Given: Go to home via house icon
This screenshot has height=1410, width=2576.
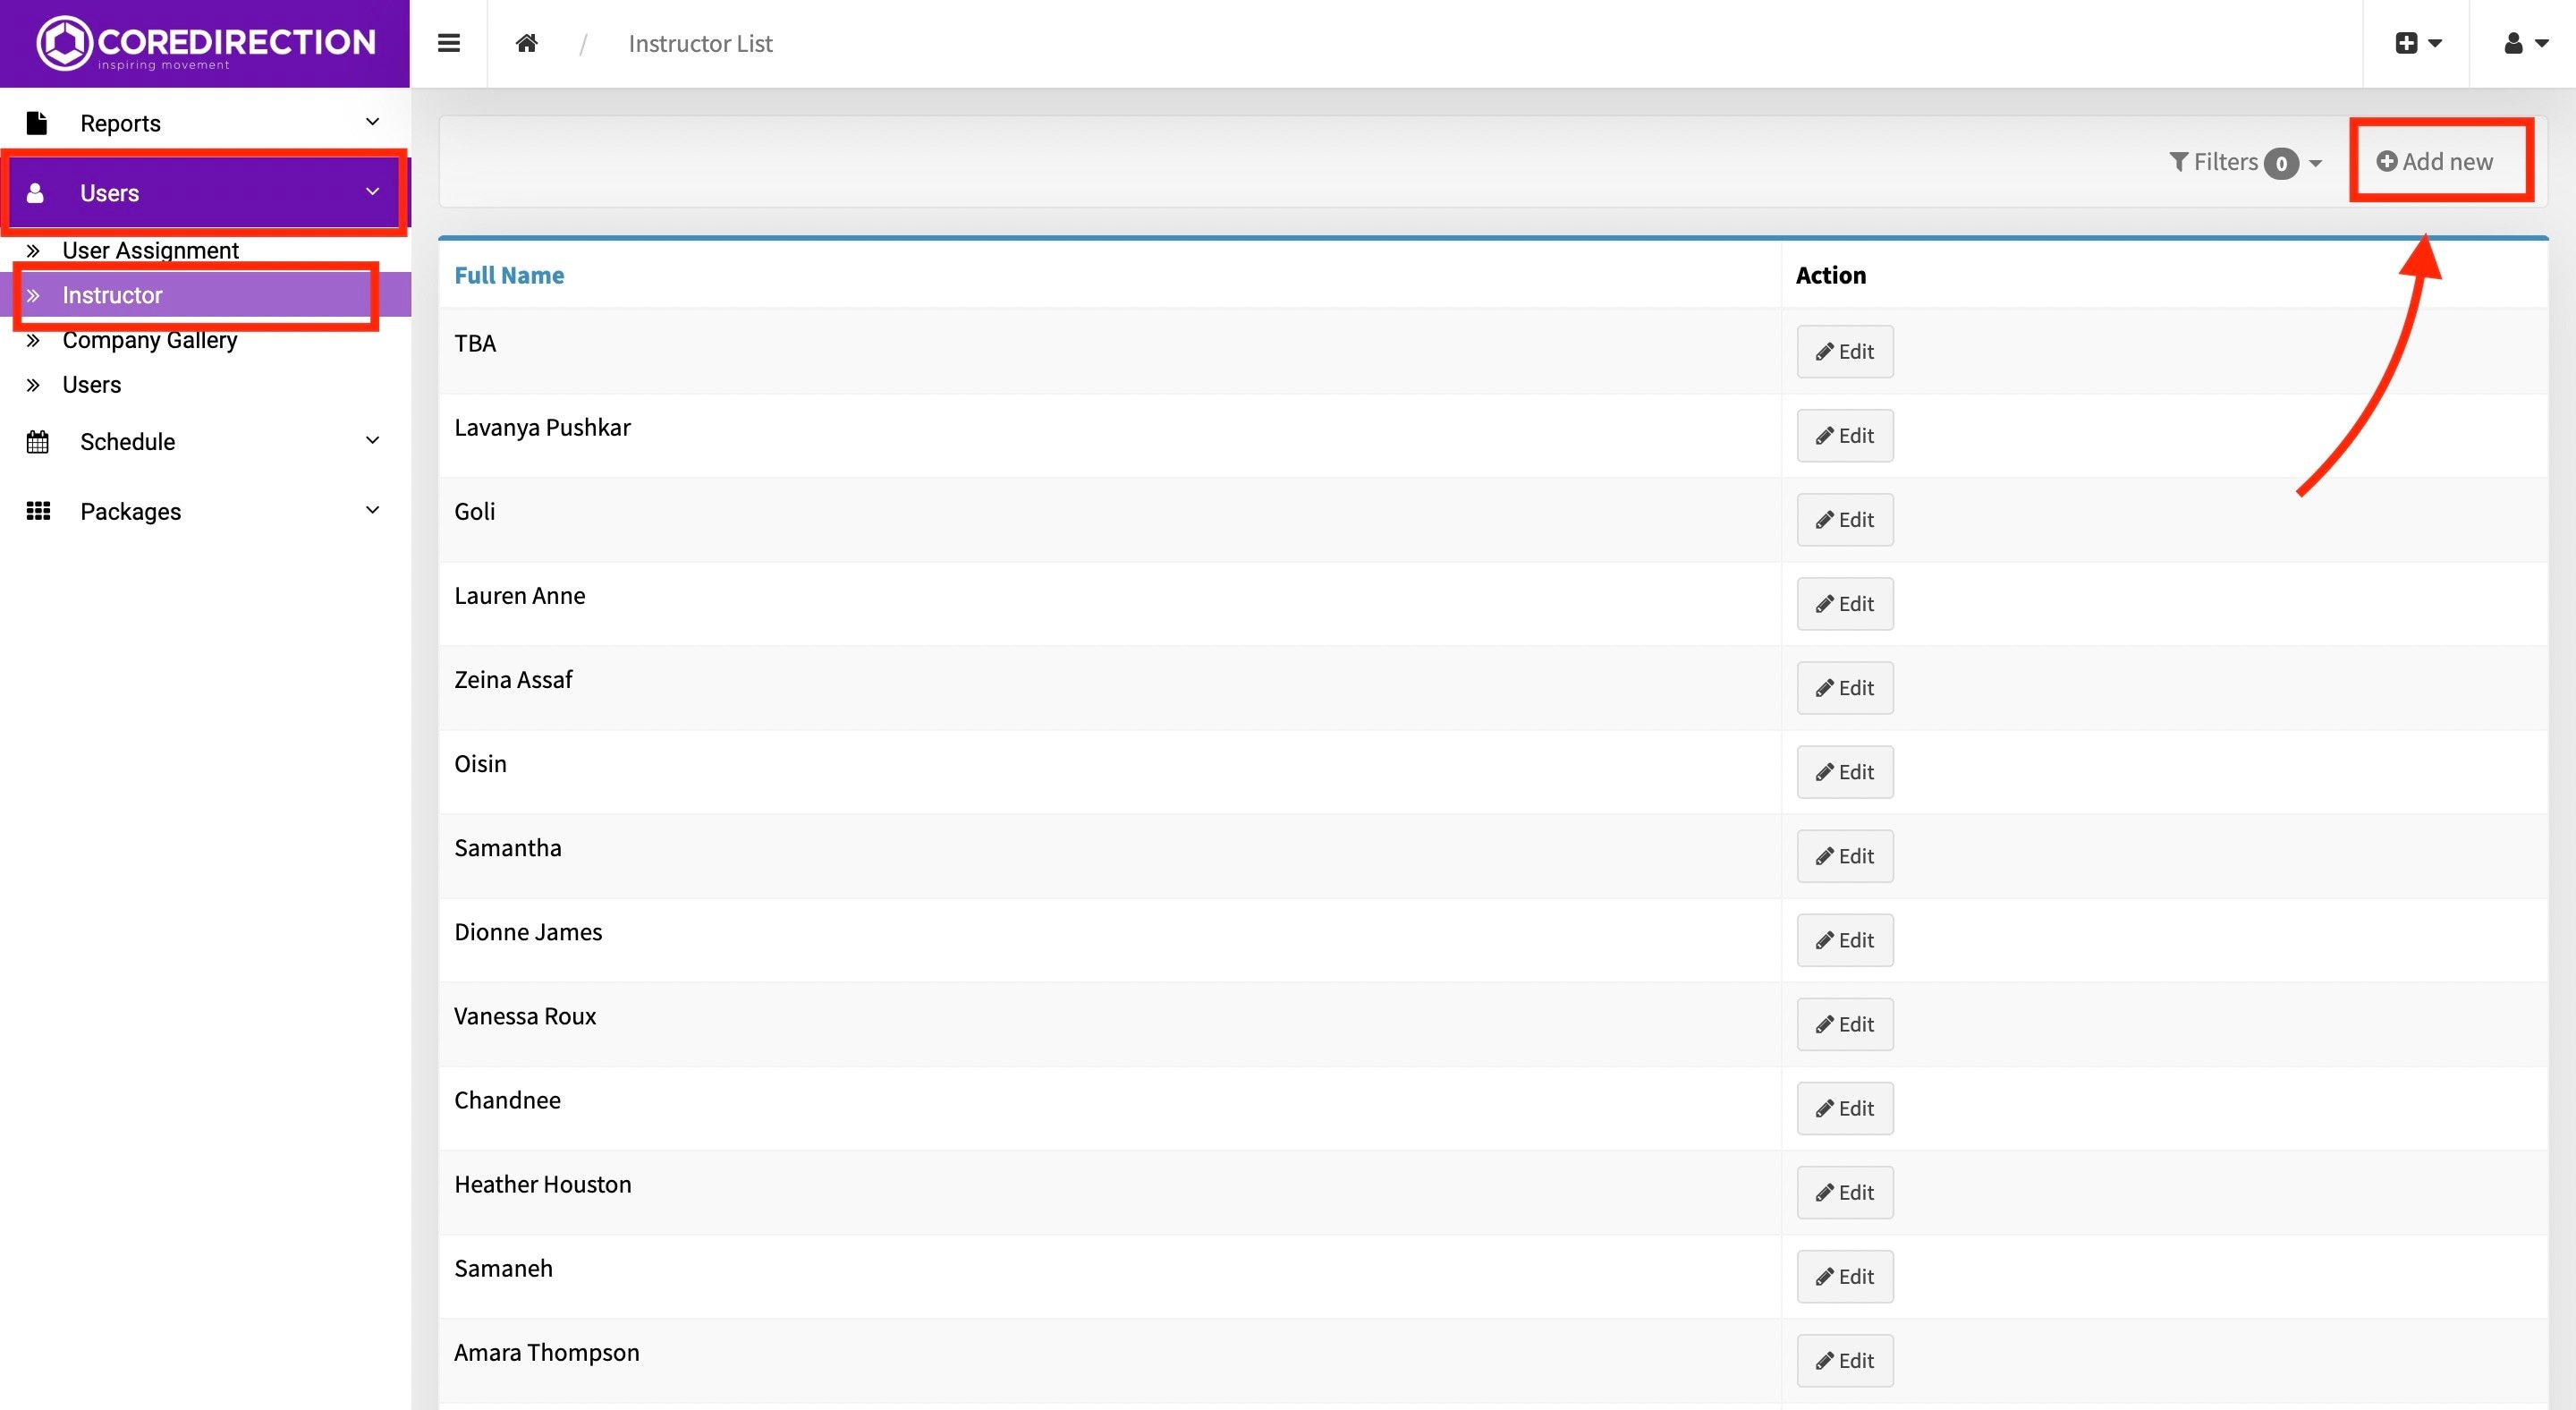Looking at the screenshot, I should click(527, 43).
